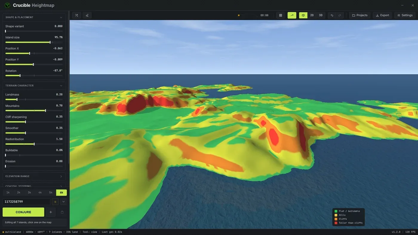
Task: Click the Flat / buildable green legend swatch
Action: click(x=336, y=211)
